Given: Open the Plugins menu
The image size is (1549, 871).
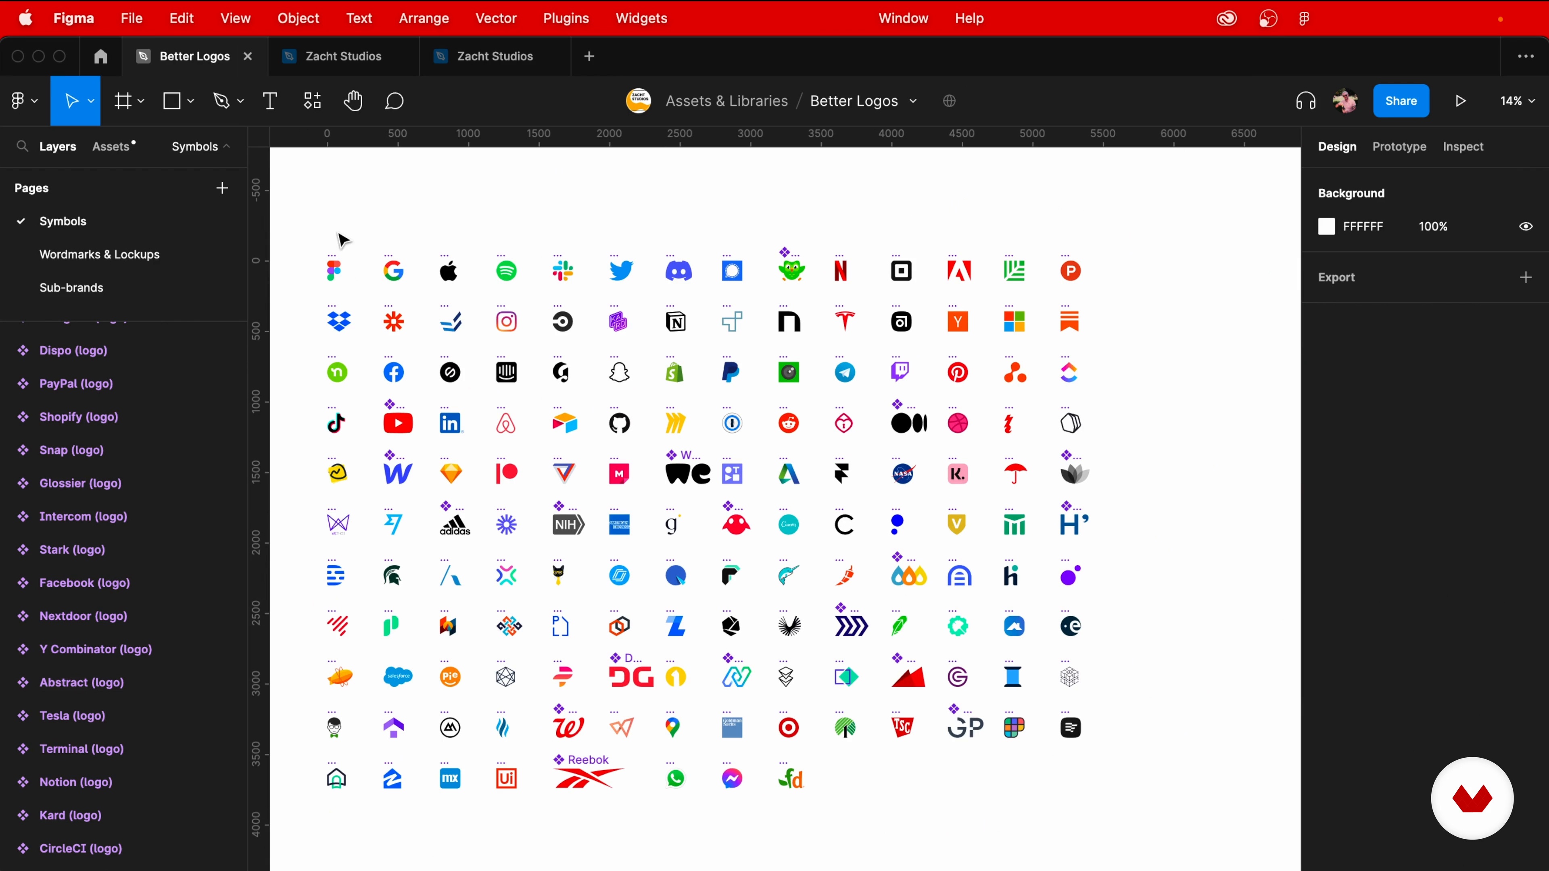Looking at the screenshot, I should coord(566,19).
